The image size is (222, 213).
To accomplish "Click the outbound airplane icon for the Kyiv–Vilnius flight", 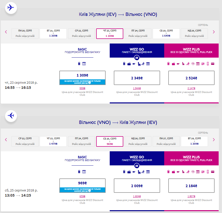I will (11, 8).
